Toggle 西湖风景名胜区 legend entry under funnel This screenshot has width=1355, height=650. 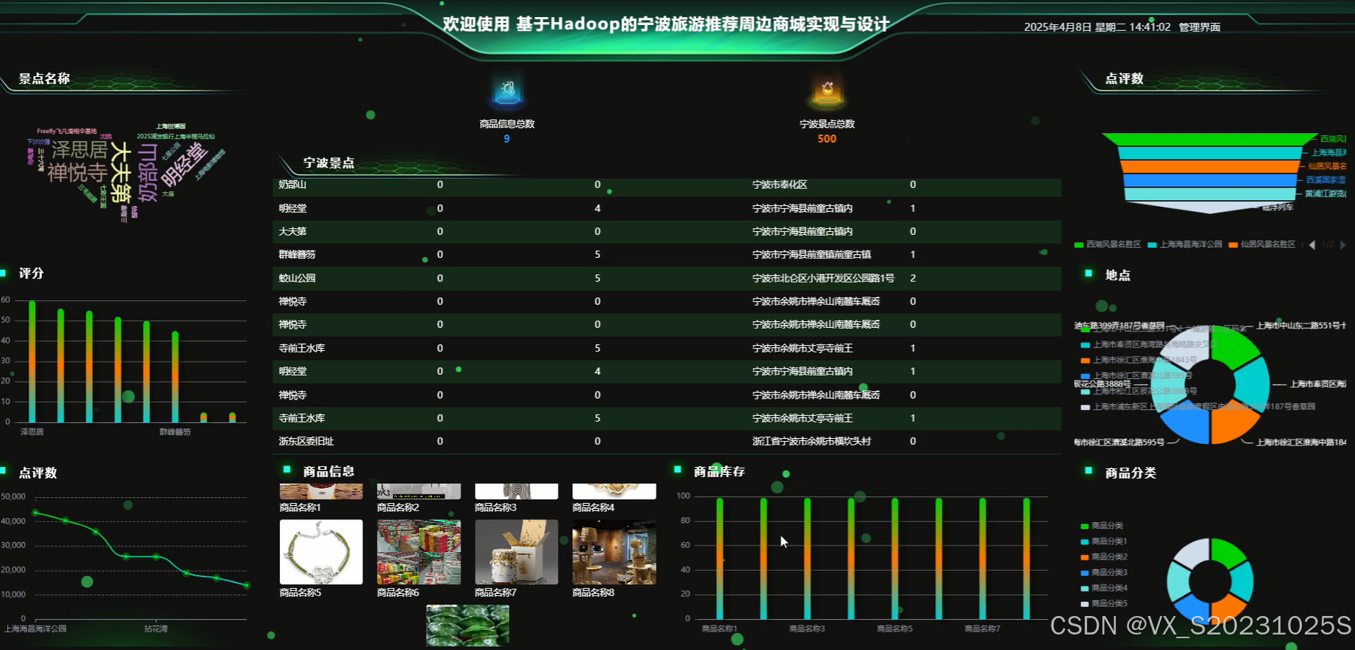click(x=1108, y=244)
